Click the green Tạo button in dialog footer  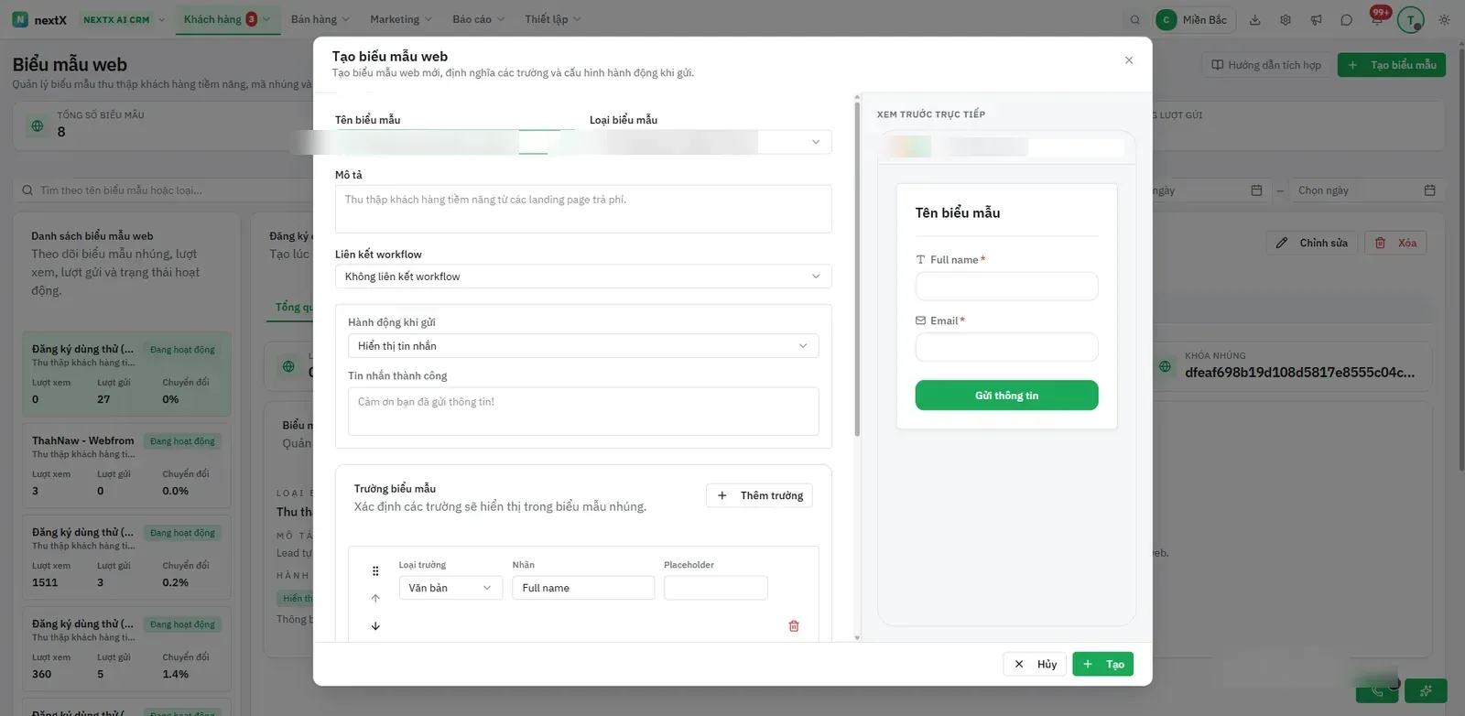[x=1103, y=664]
